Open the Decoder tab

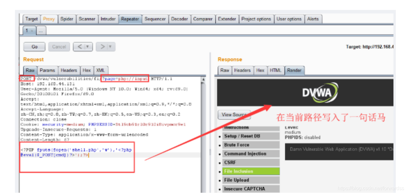[180, 19]
